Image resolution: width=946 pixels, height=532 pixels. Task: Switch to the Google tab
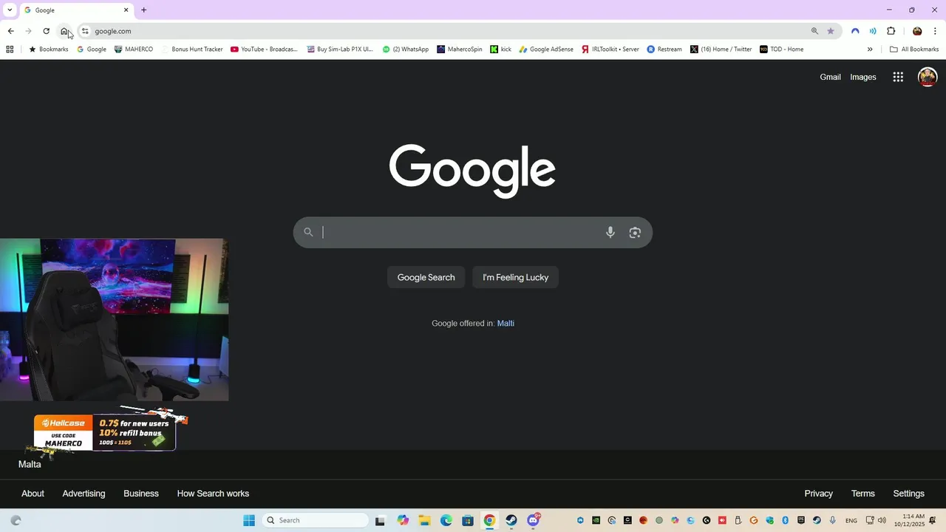tap(76, 10)
